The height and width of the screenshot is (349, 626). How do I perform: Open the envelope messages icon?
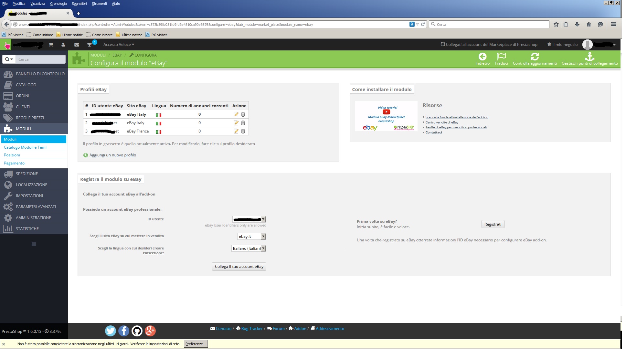[x=77, y=45]
